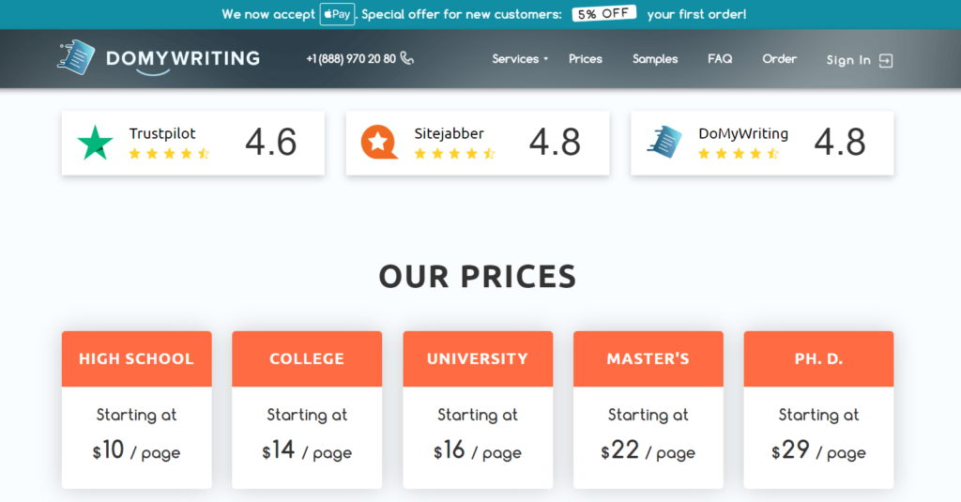Viewport: 961px width, 502px height.
Task: Select the HIGH SCHOOL price card header
Action: point(137,358)
